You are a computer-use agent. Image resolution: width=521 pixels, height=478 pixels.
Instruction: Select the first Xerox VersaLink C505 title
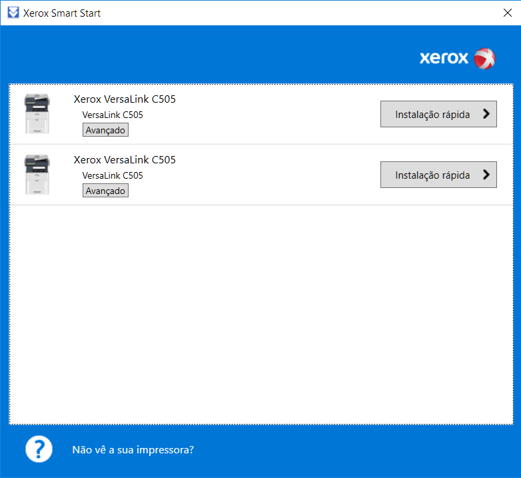click(125, 99)
